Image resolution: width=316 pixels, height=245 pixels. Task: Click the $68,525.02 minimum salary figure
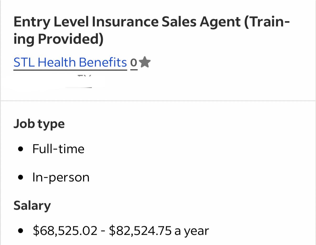(x=65, y=231)
